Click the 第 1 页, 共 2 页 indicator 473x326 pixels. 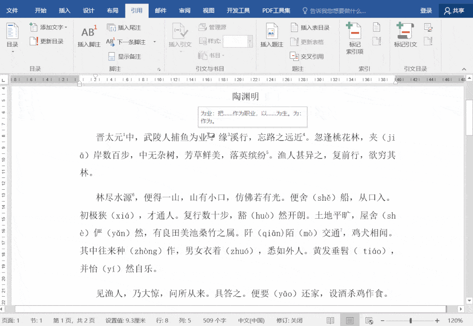[74, 320]
